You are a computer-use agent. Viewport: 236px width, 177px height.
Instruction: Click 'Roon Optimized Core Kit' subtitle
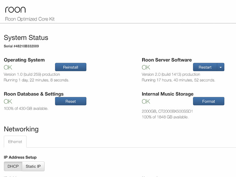[x=30, y=19]
